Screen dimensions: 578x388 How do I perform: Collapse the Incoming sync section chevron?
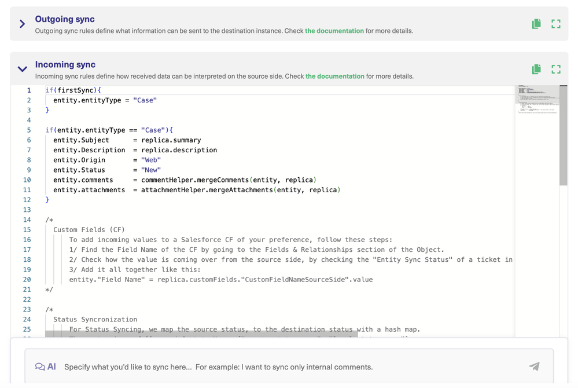(x=22, y=69)
